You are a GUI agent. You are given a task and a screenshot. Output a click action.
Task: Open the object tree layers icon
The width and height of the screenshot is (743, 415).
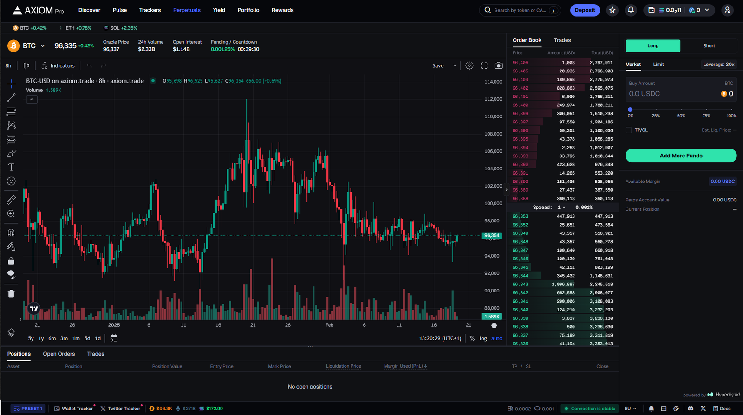(x=11, y=332)
